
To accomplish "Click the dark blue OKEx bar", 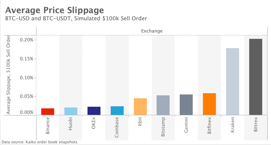I will click(94, 111).
